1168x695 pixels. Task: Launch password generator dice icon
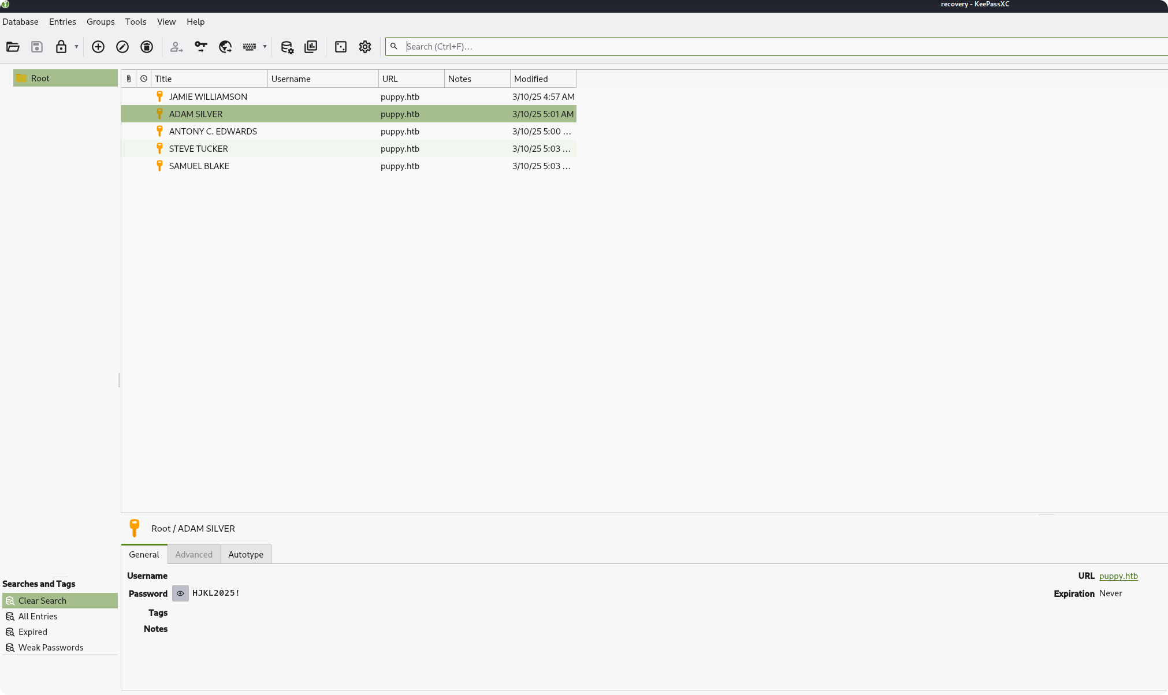(x=341, y=47)
